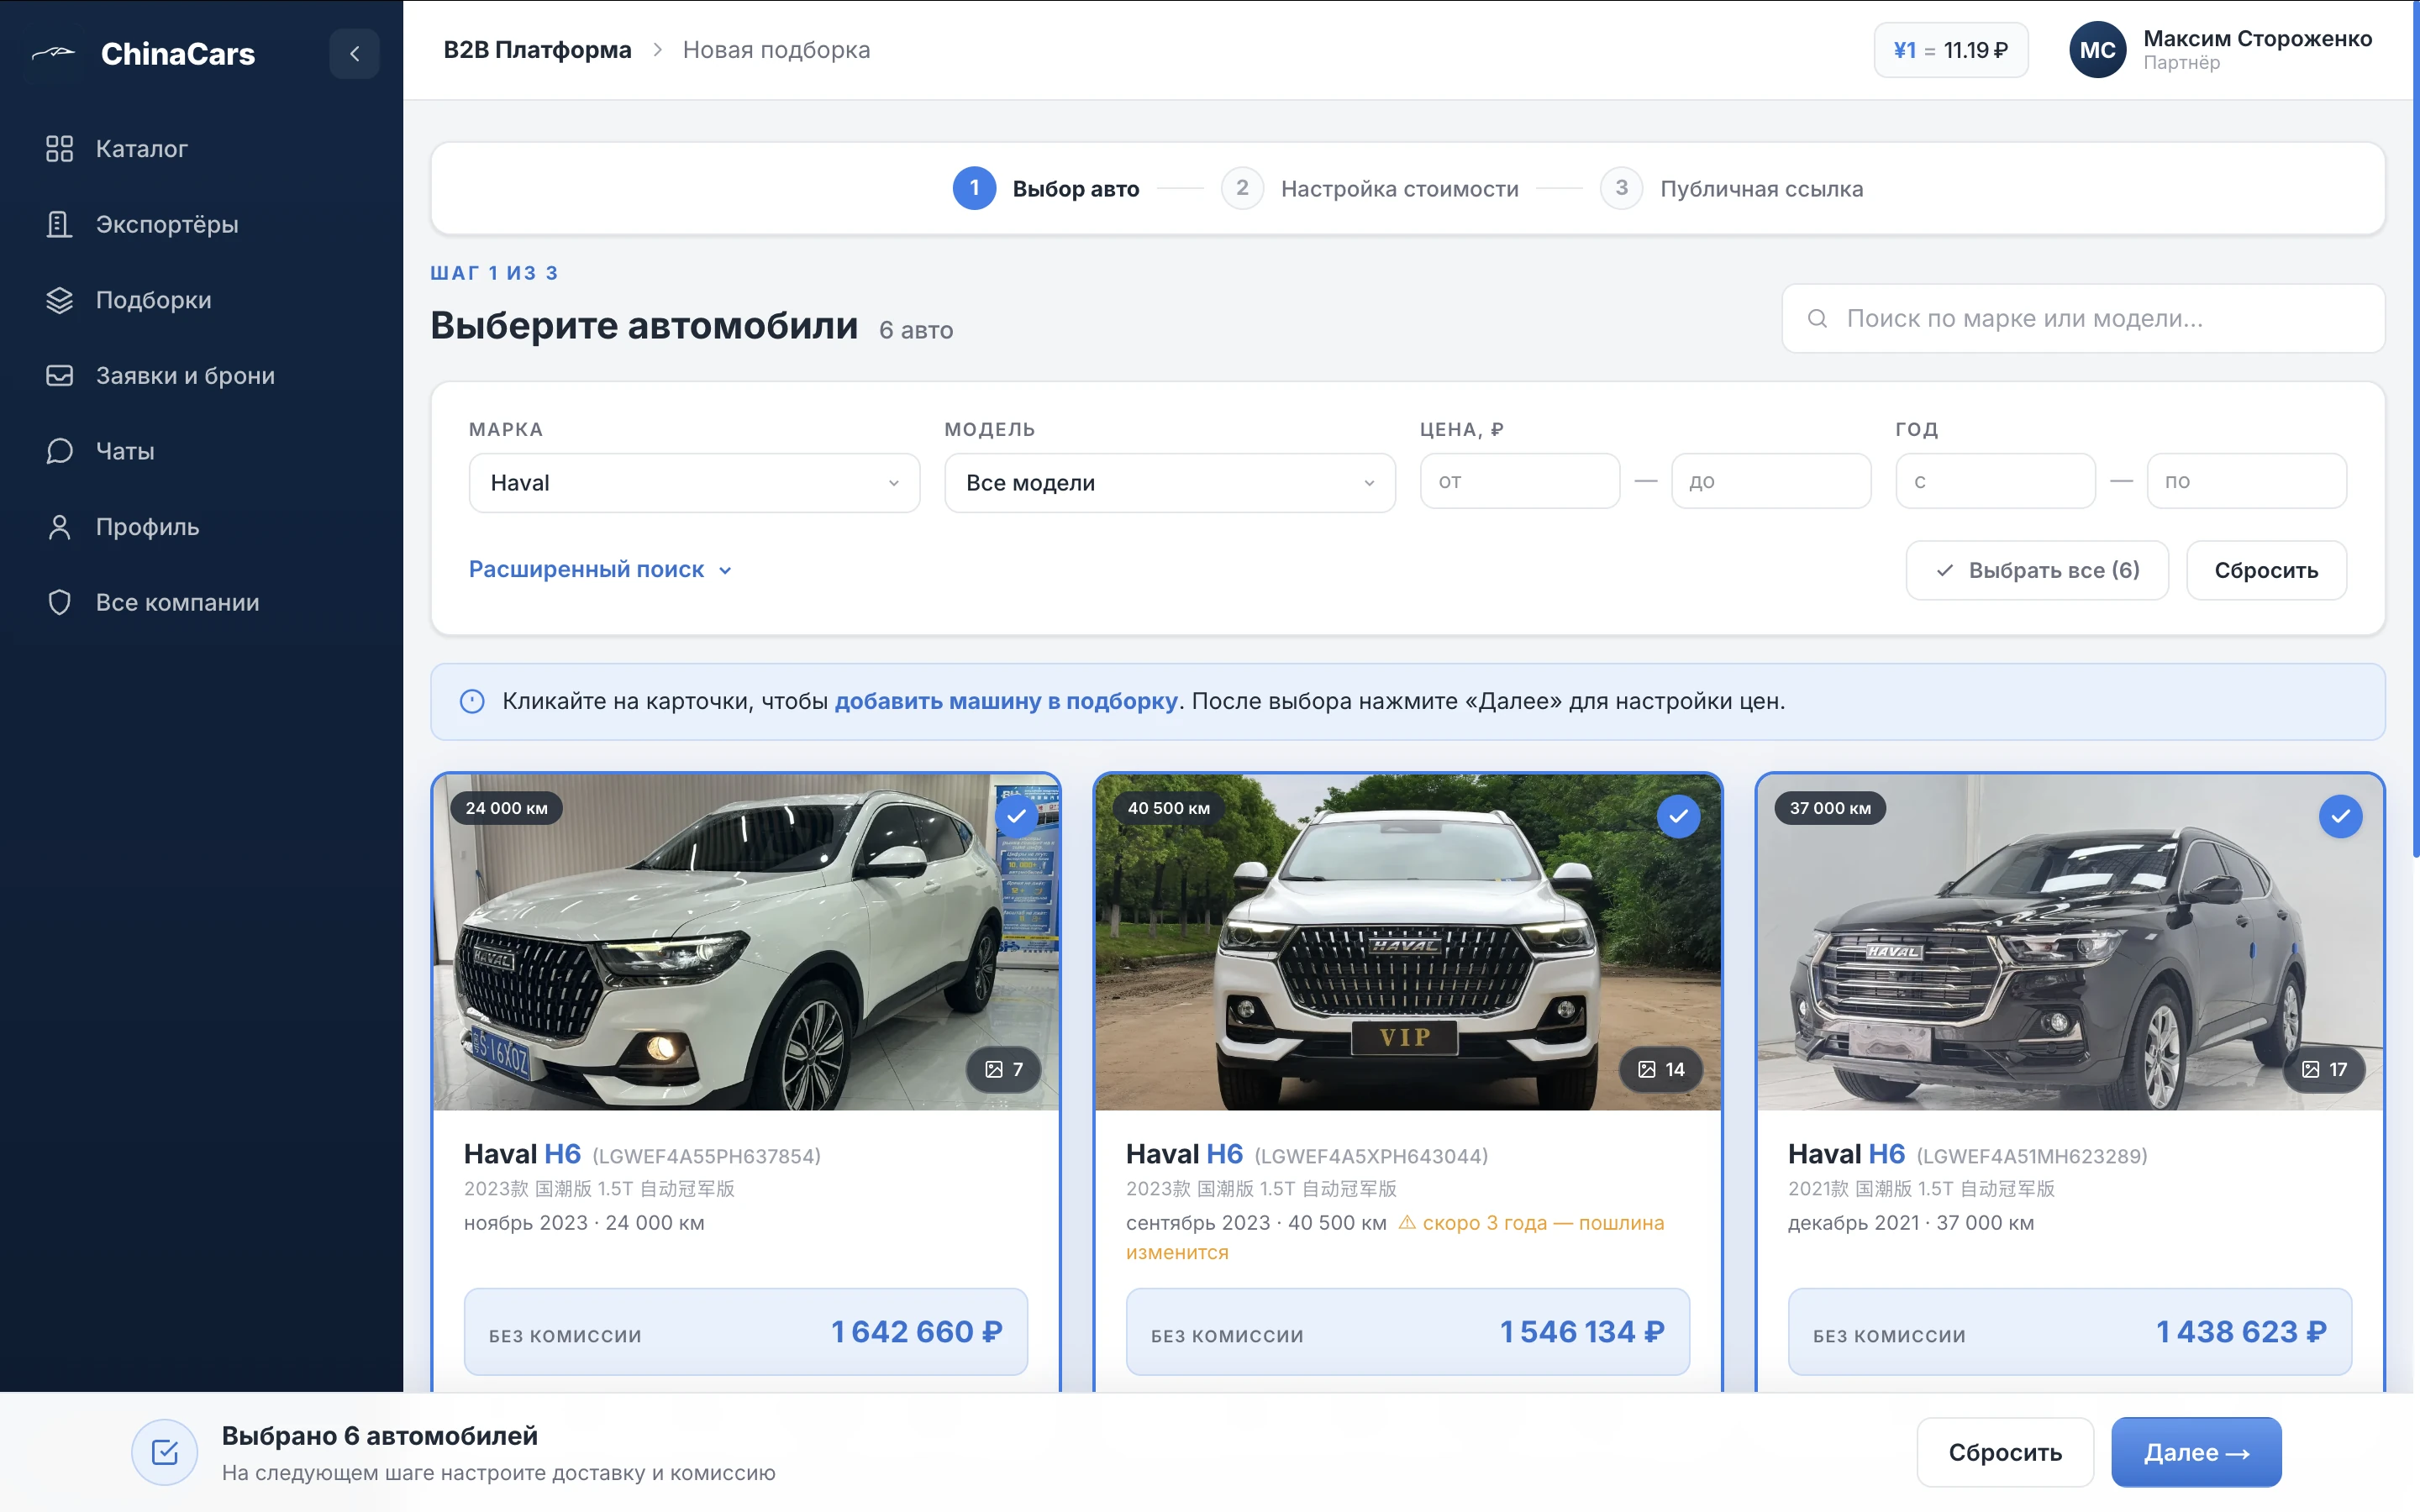This screenshot has height=1512, width=2420.
Task: Click the photo count badge showing 14
Action: [1661, 1069]
